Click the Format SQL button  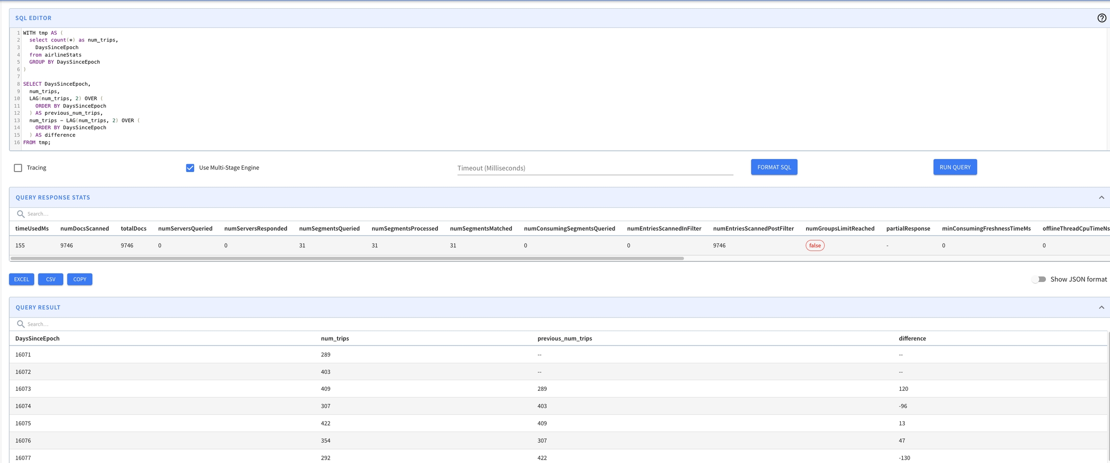click(774, 167)
